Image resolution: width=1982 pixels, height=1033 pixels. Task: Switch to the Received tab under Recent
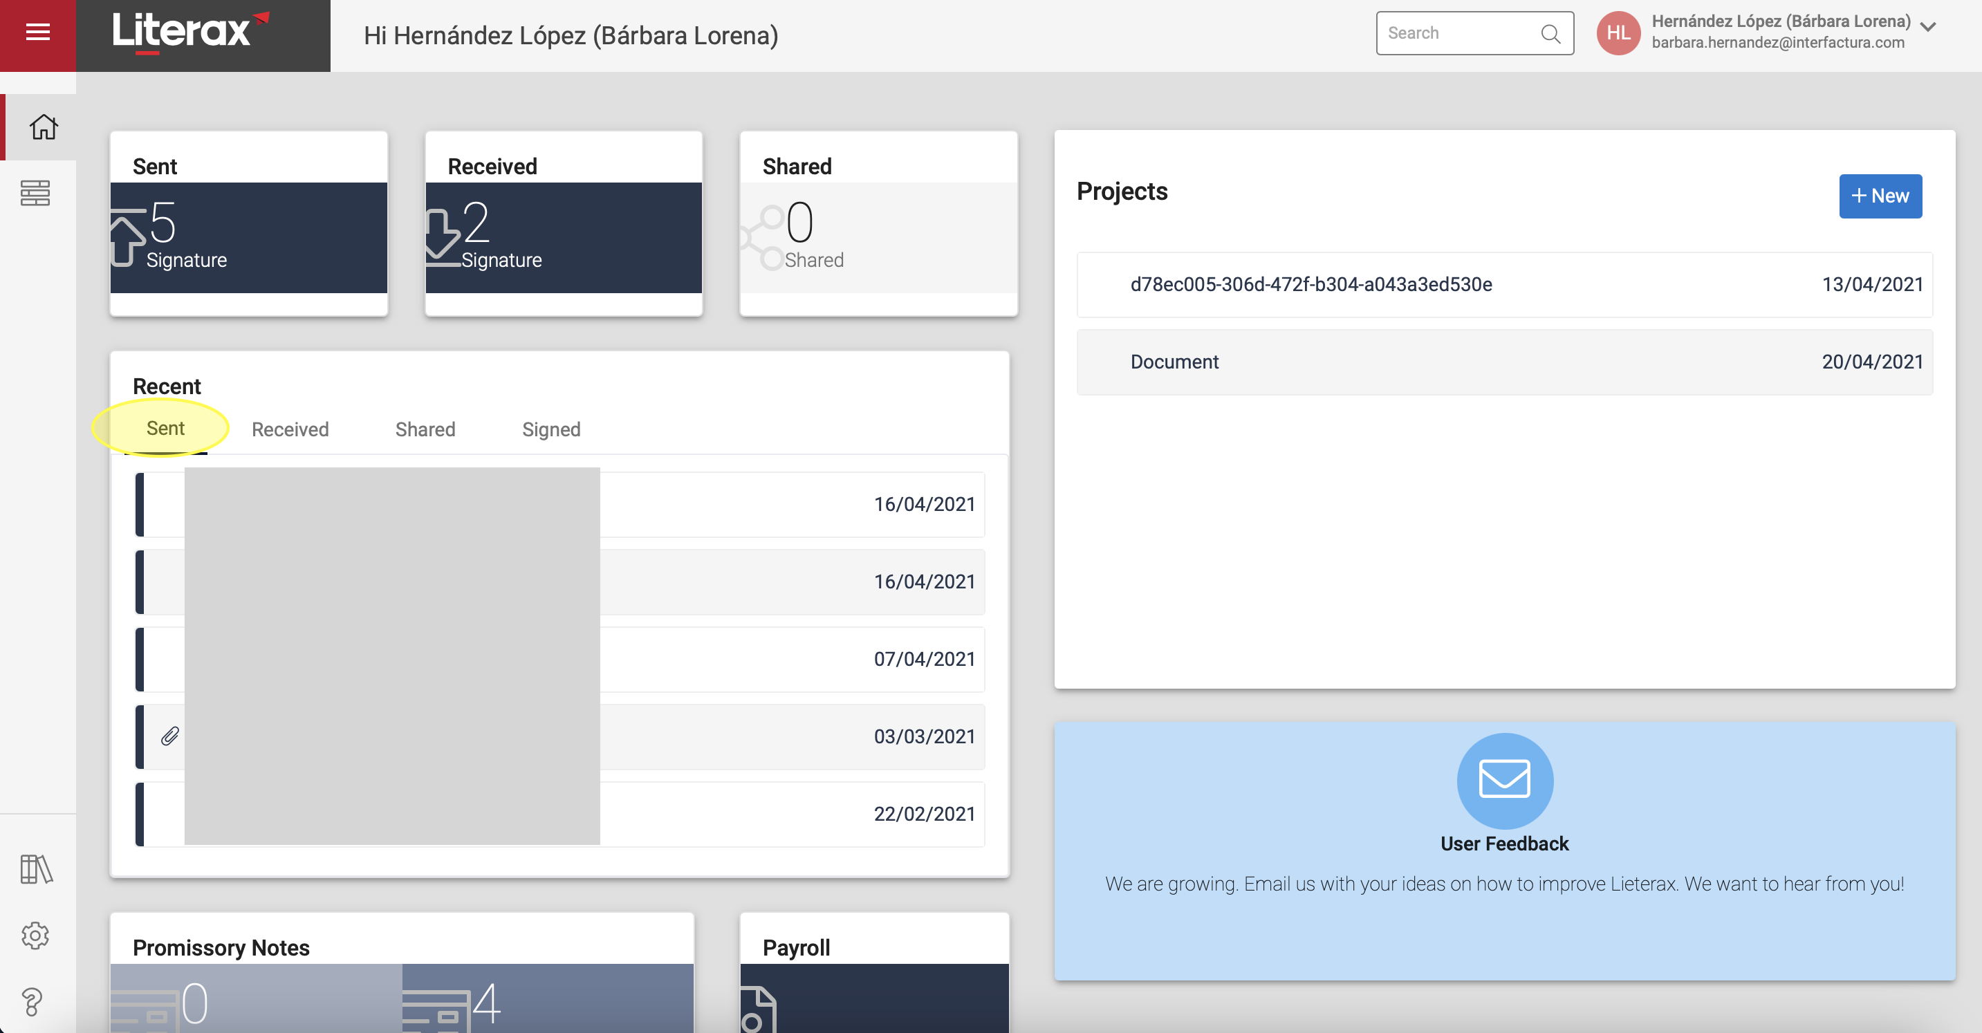click(290, 429)
